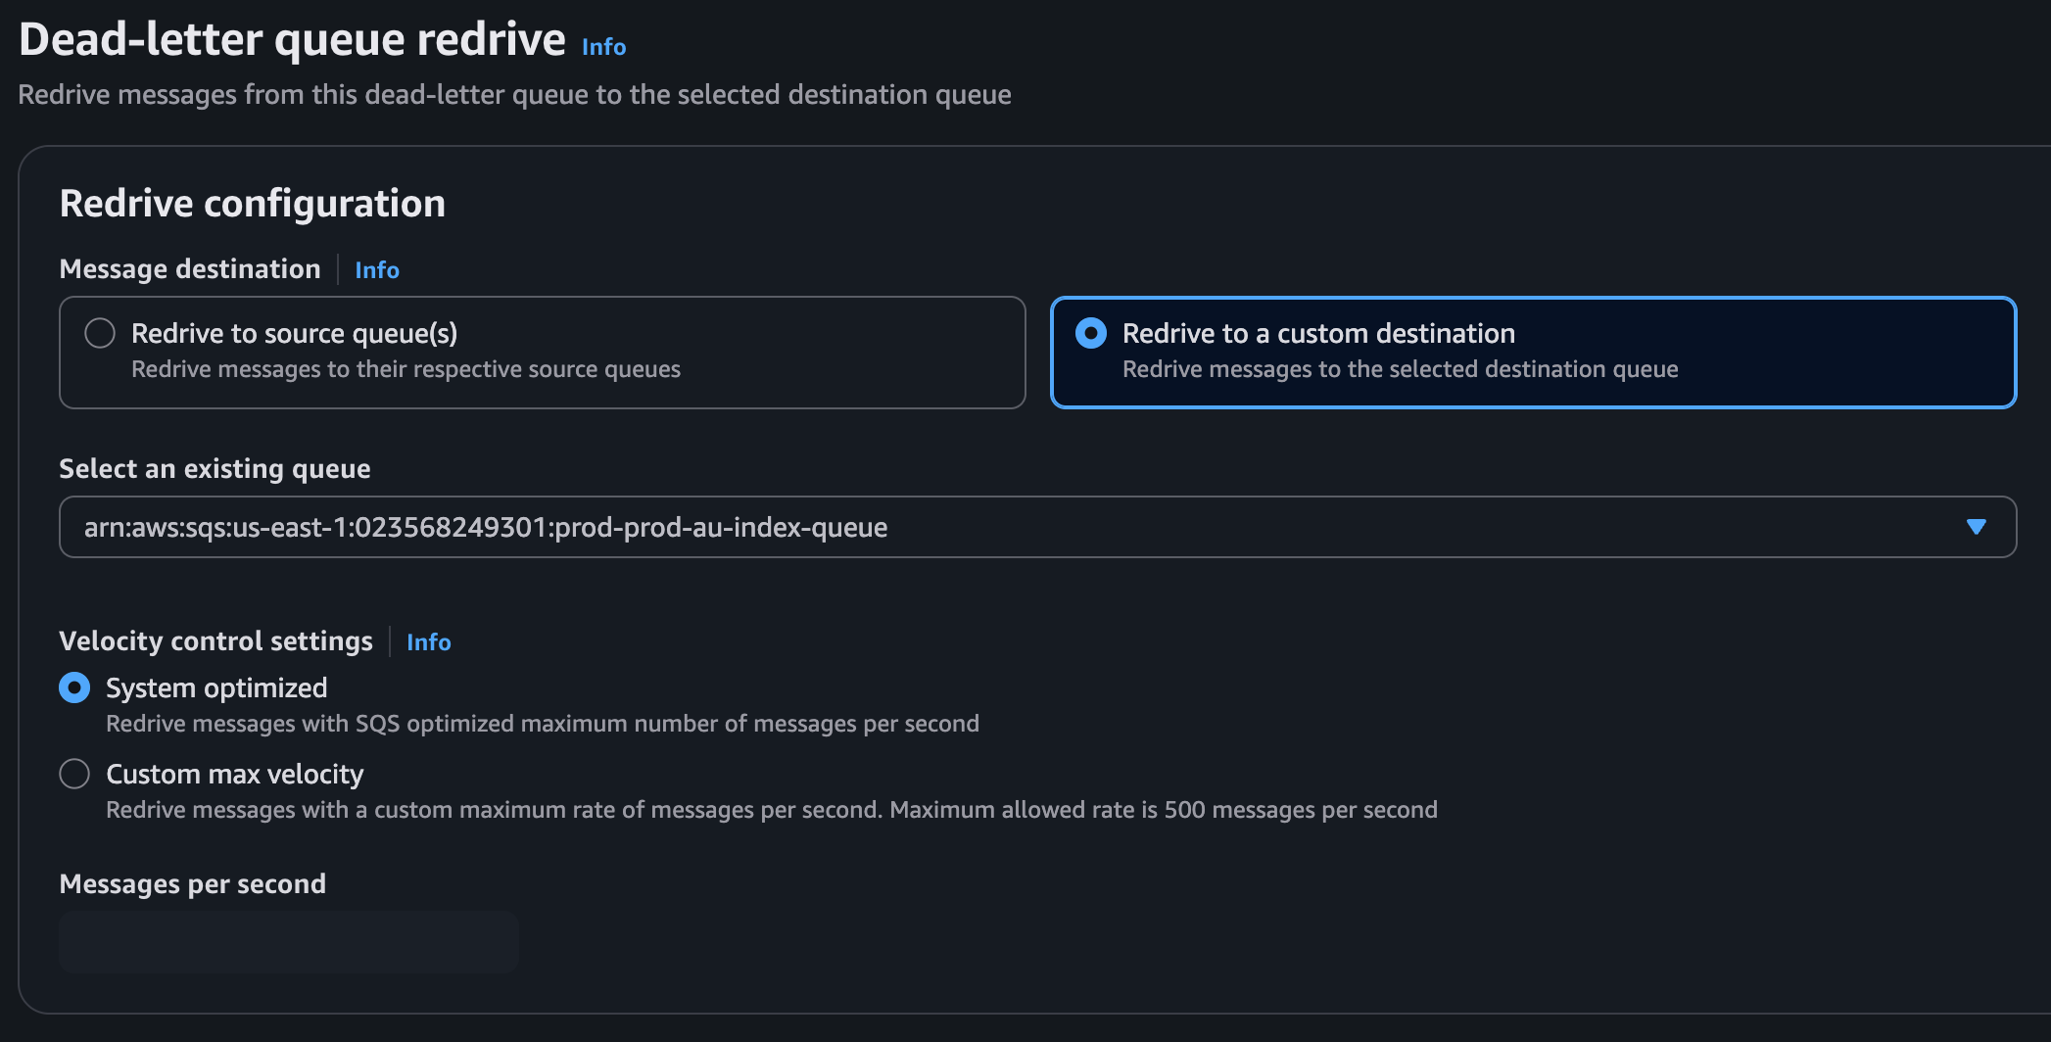Screen dimensions: 2051x1042
Task: Select the Redrive to source queue(s) radio button
Action: [100, 333]
